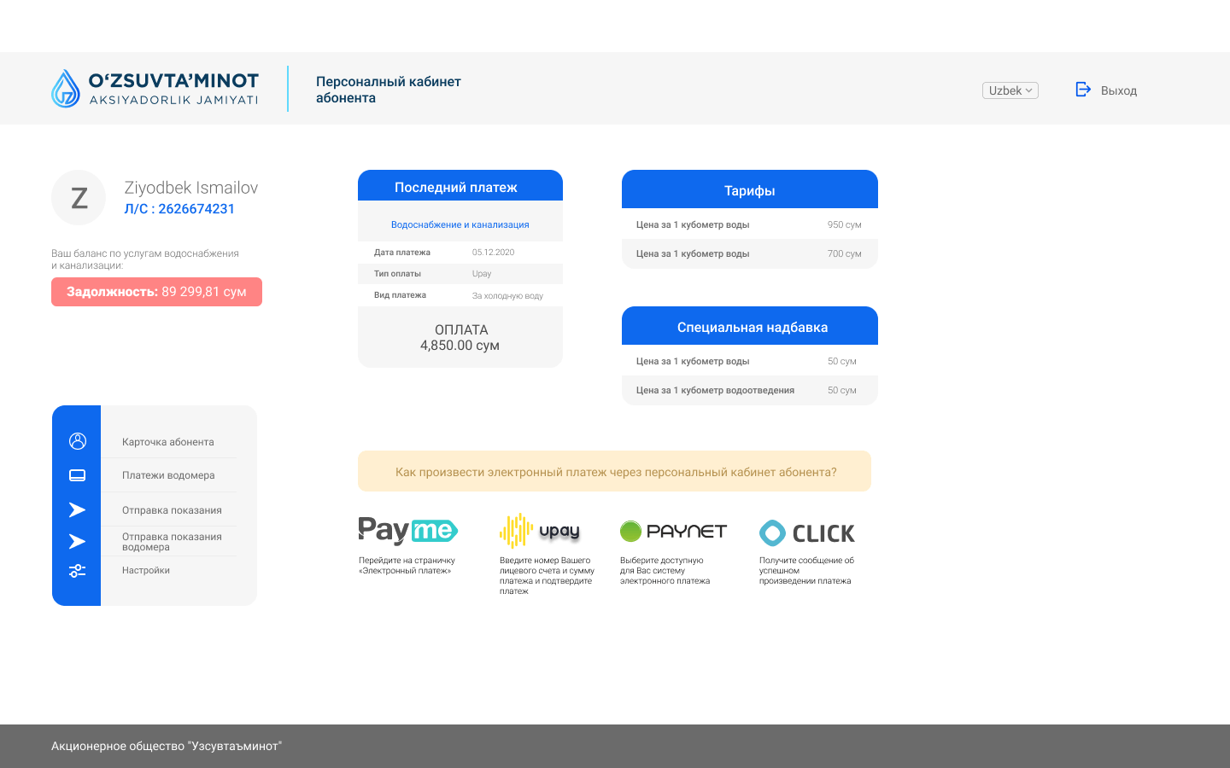This screenshot has height=768, width=1230.
Task: Click the 950 сум tariff value
Action: click(x=845, y=225)
